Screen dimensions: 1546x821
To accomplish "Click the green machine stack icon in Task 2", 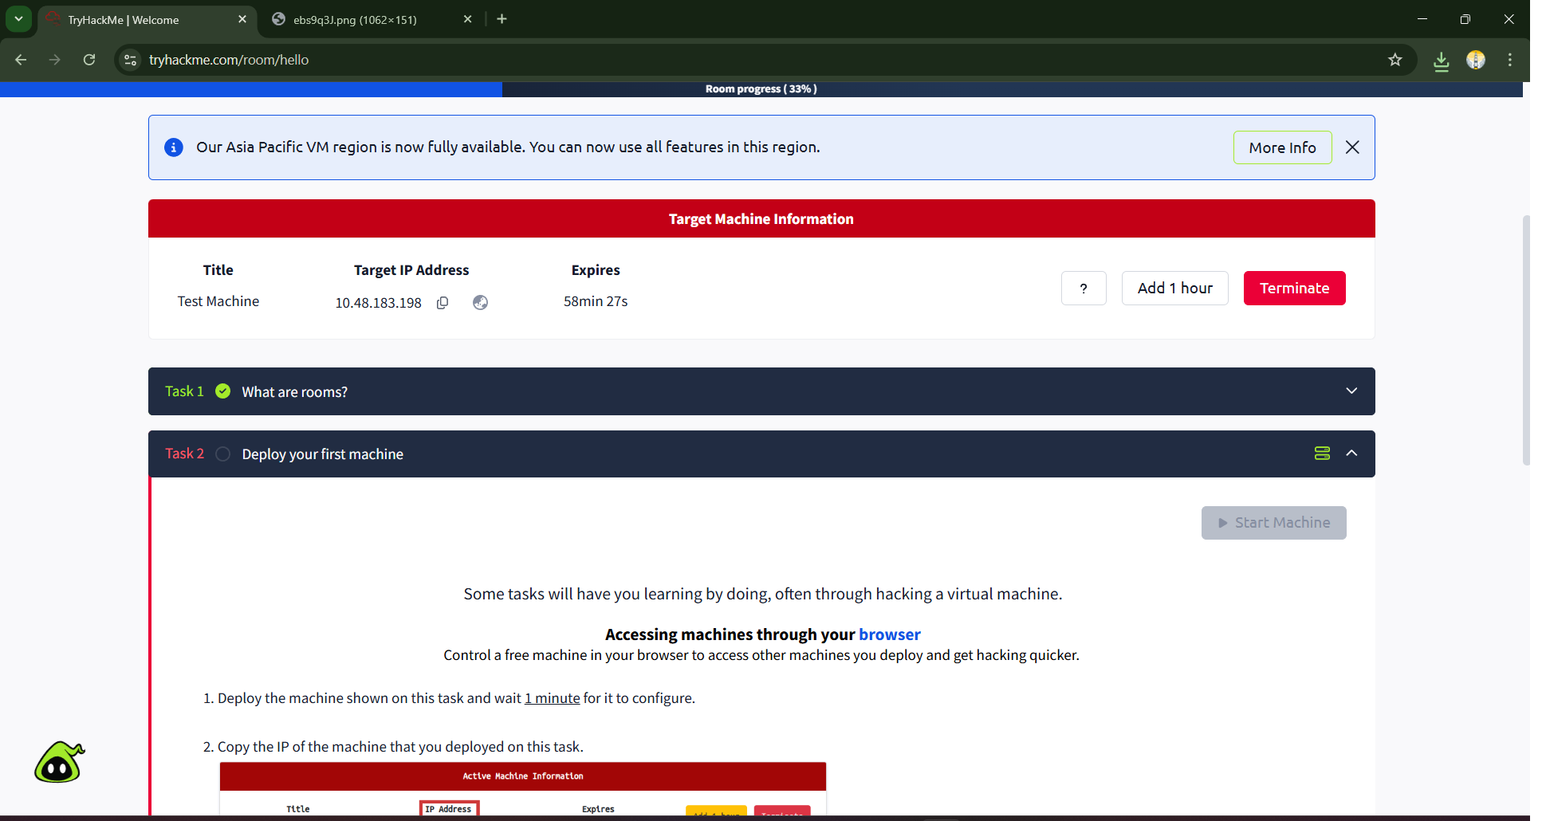I will pyautogui.click(x=1322, y=454).
